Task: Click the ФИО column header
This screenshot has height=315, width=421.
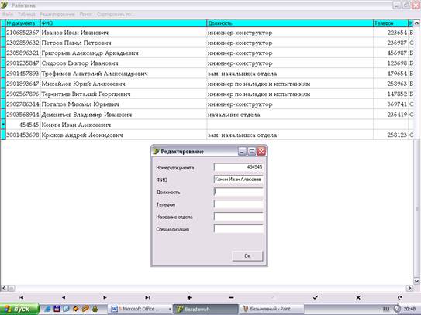Action: (123, 23)
